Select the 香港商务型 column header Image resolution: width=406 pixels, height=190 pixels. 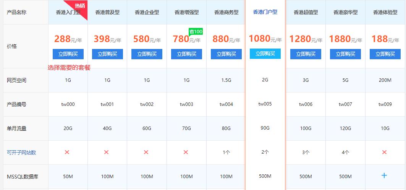(x=226, y=12)
